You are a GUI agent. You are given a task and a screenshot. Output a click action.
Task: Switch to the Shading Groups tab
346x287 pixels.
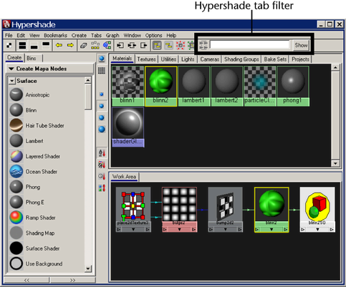tap(241, 59)
